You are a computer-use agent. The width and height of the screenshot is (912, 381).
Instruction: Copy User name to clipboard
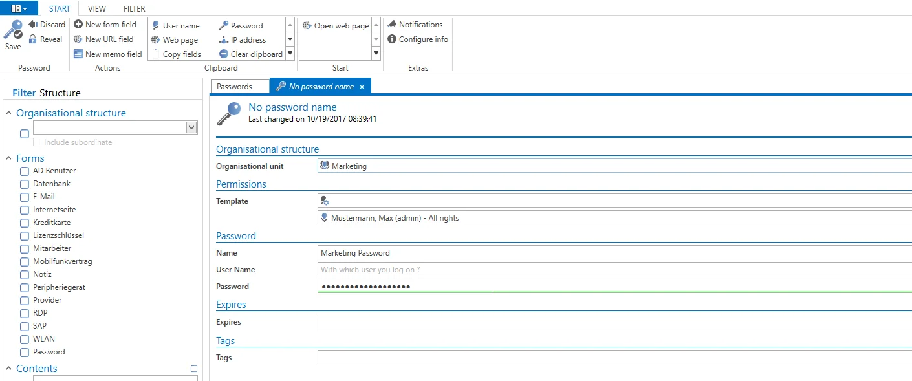[x=176, y=26]
